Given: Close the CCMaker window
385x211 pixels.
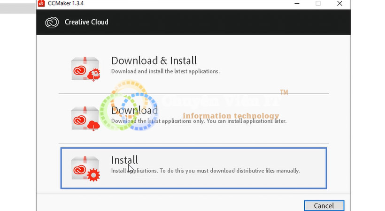Looking at the screenshot, I should click(339, 3).
